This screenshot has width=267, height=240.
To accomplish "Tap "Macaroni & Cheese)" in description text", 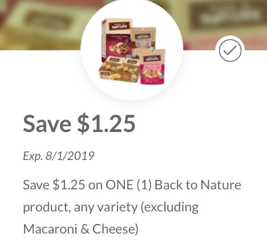I will pyautogui.click(x=80, y=229).
